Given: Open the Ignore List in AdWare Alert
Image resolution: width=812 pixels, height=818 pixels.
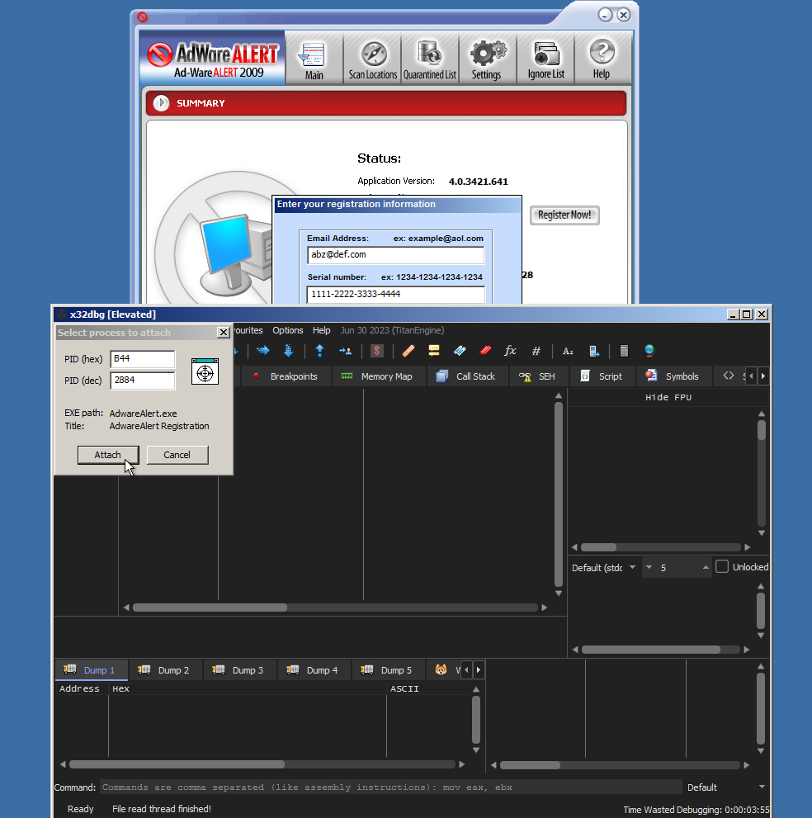Looking at the screenshot, I should point(545,59).
